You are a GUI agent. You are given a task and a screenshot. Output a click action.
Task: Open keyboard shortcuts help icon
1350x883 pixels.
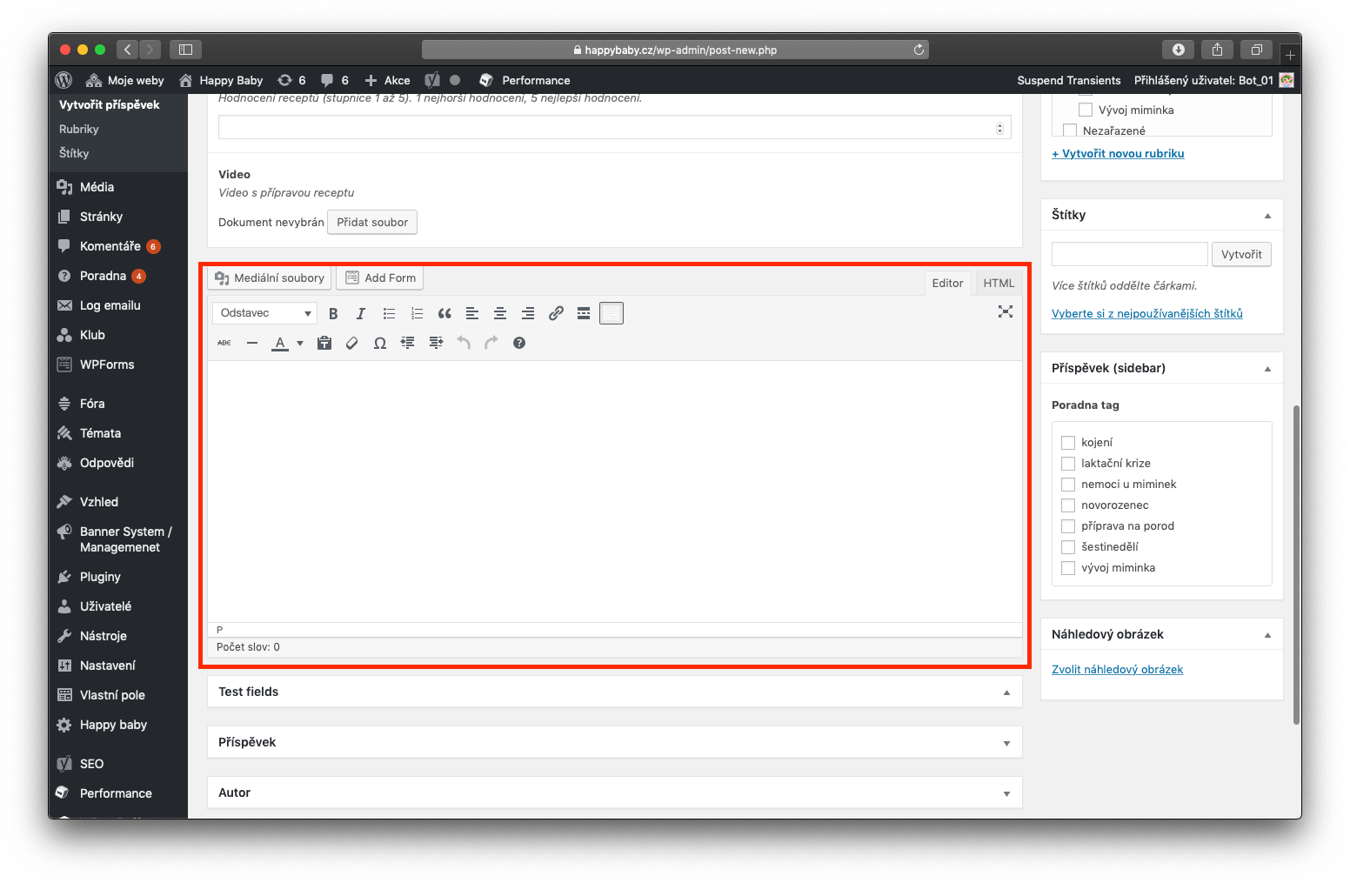pyautogui.click(x=519, y=343)
